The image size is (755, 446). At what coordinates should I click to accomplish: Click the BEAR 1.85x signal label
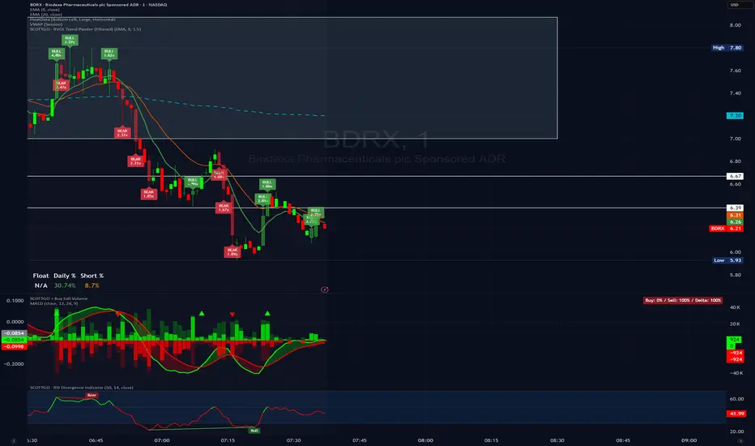point(149,194)
